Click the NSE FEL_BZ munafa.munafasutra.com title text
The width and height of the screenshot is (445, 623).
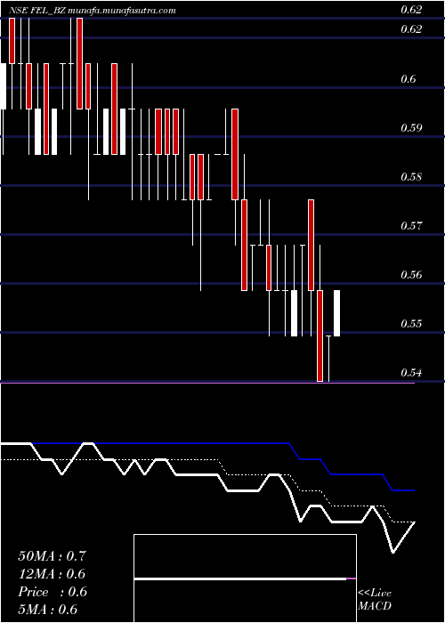pos(93,11)
